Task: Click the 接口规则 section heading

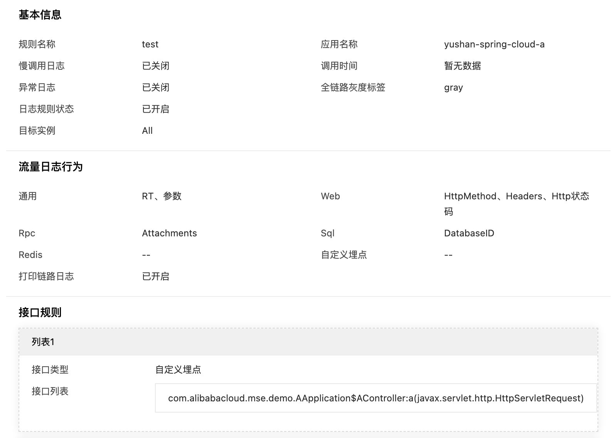Action: (40, 312)
